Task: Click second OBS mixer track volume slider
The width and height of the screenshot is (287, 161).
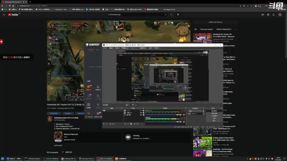Action: [x=162, y=122]
